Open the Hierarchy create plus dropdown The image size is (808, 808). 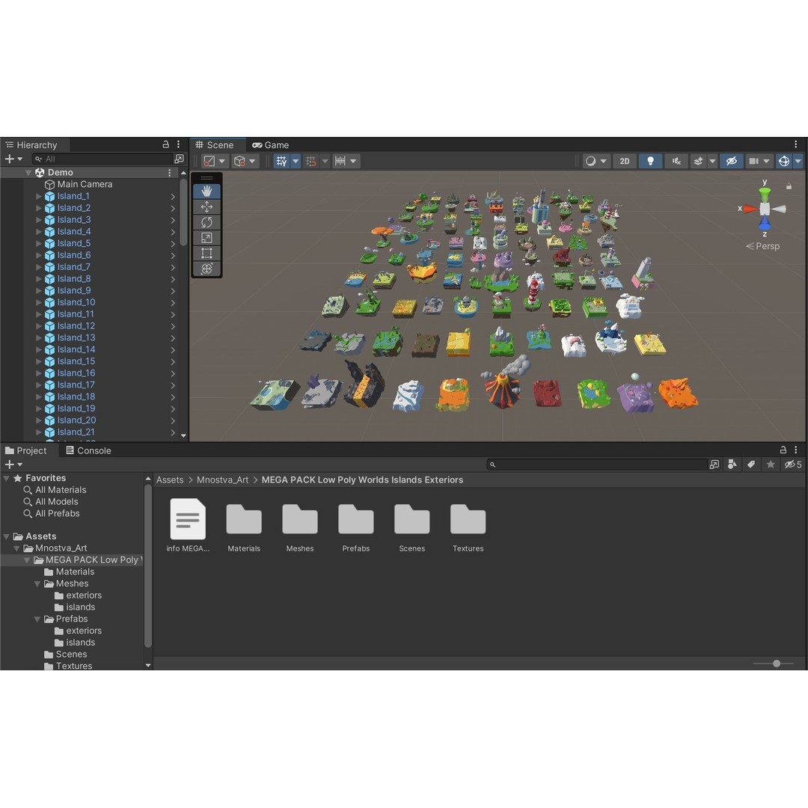coord(13,159)
